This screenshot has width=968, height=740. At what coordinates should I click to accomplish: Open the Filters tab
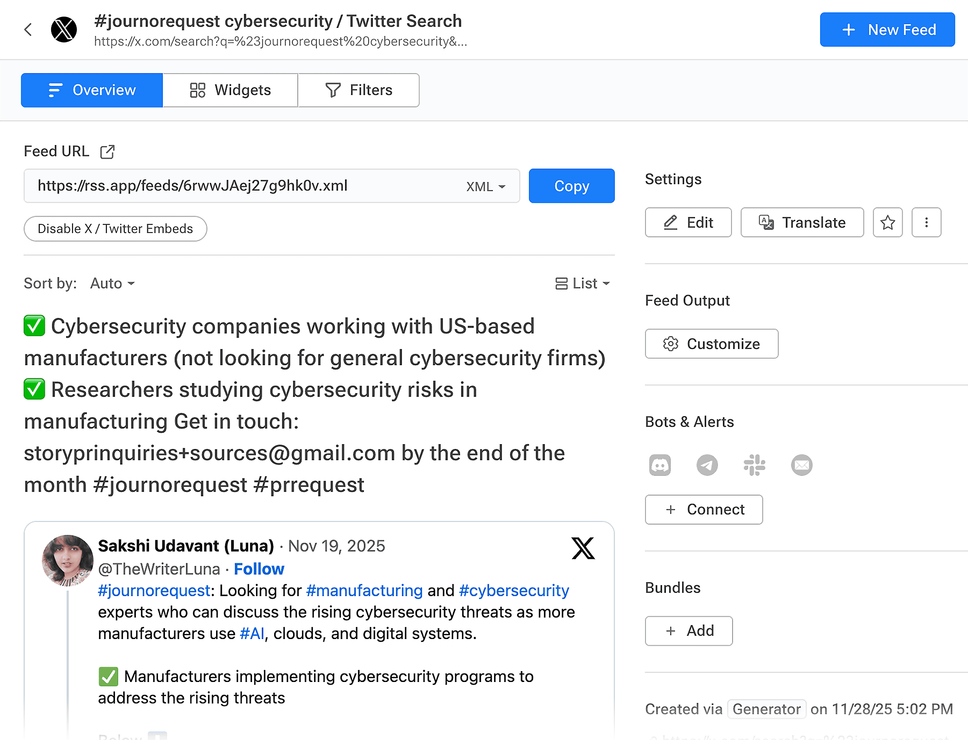coord(359,90)
